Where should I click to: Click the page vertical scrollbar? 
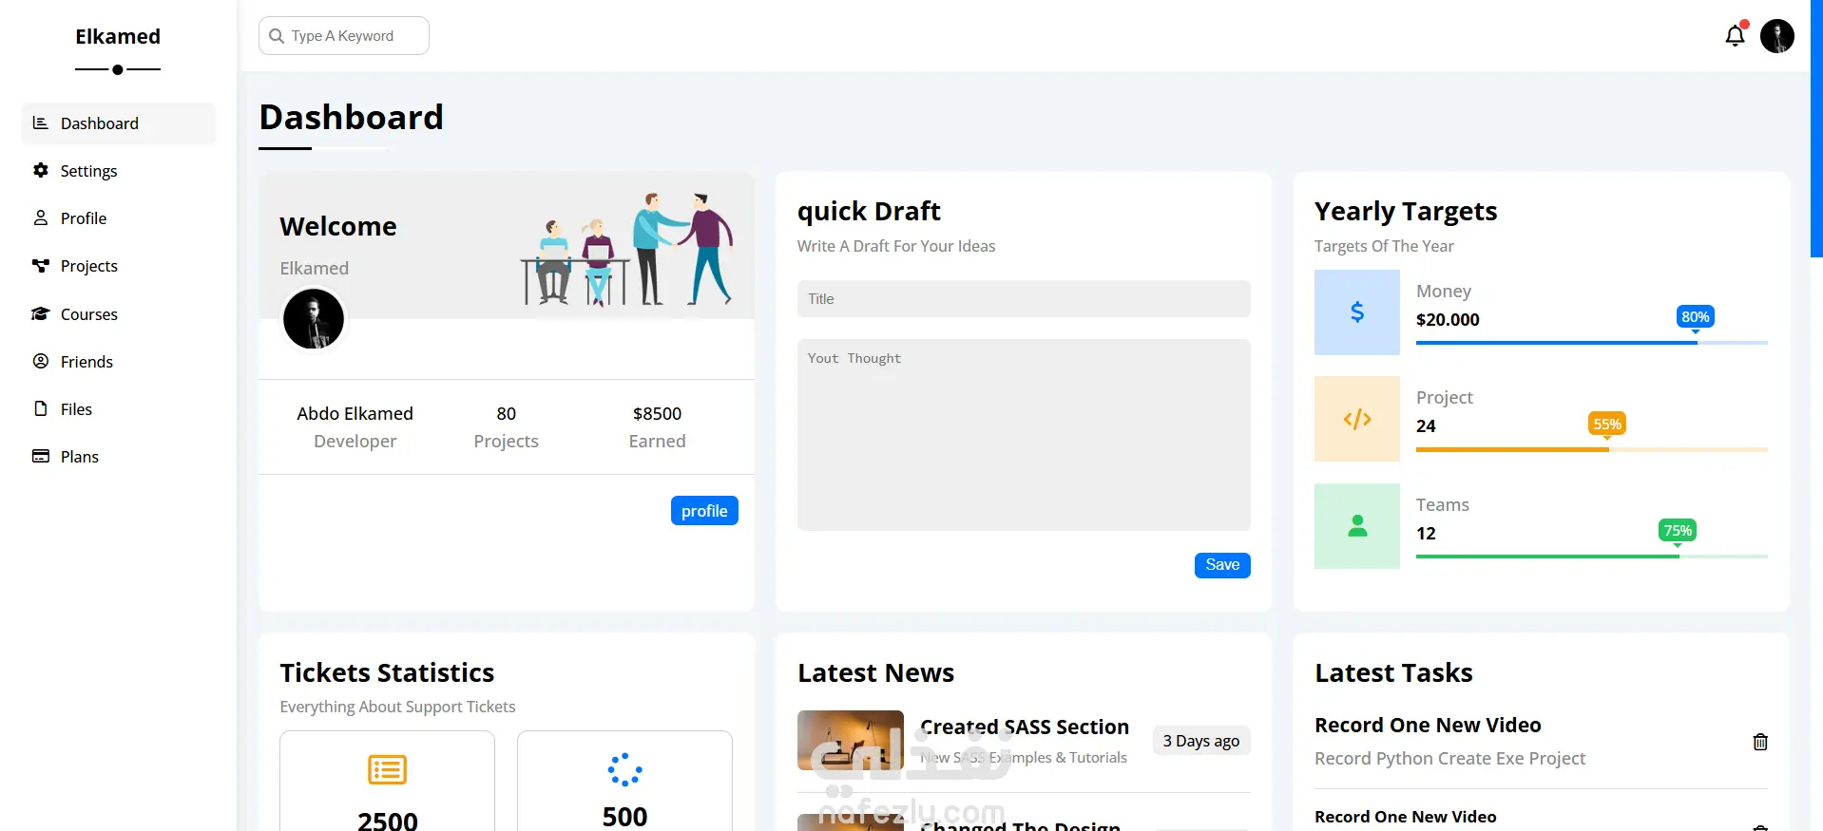(x=1816, y=128)
